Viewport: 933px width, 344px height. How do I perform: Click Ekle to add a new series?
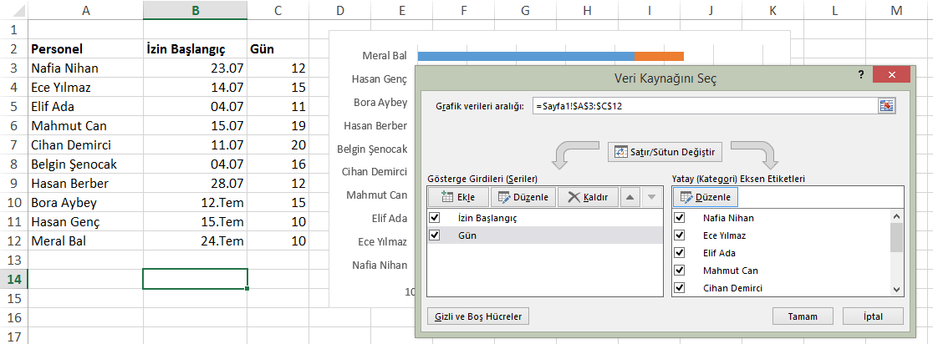[457, 197]
